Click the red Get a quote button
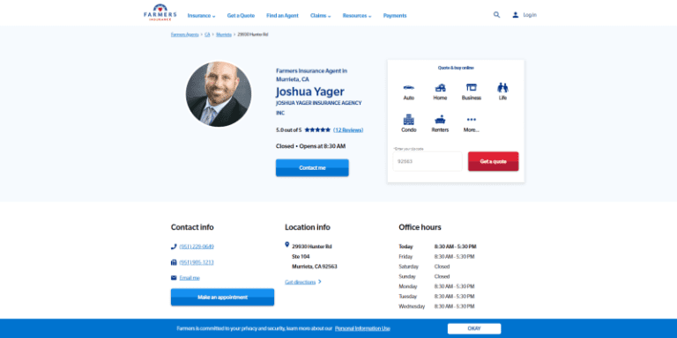The image size is (677, 338). pos(493,161)
